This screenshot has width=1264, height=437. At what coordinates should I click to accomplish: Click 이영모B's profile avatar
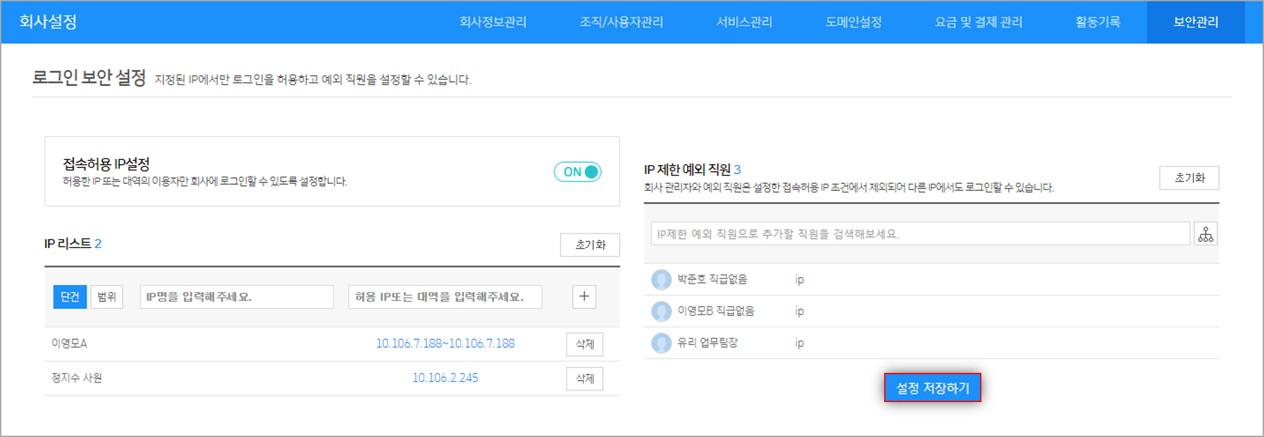661,311
